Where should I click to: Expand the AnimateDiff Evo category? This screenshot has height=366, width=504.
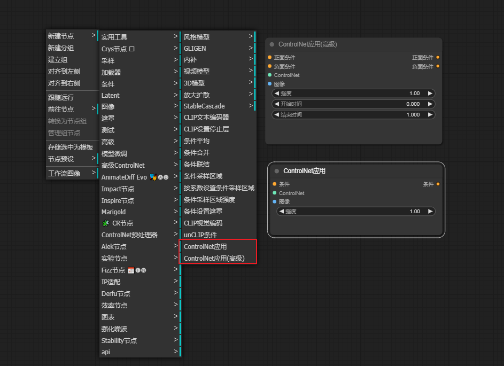coord(140,177)
